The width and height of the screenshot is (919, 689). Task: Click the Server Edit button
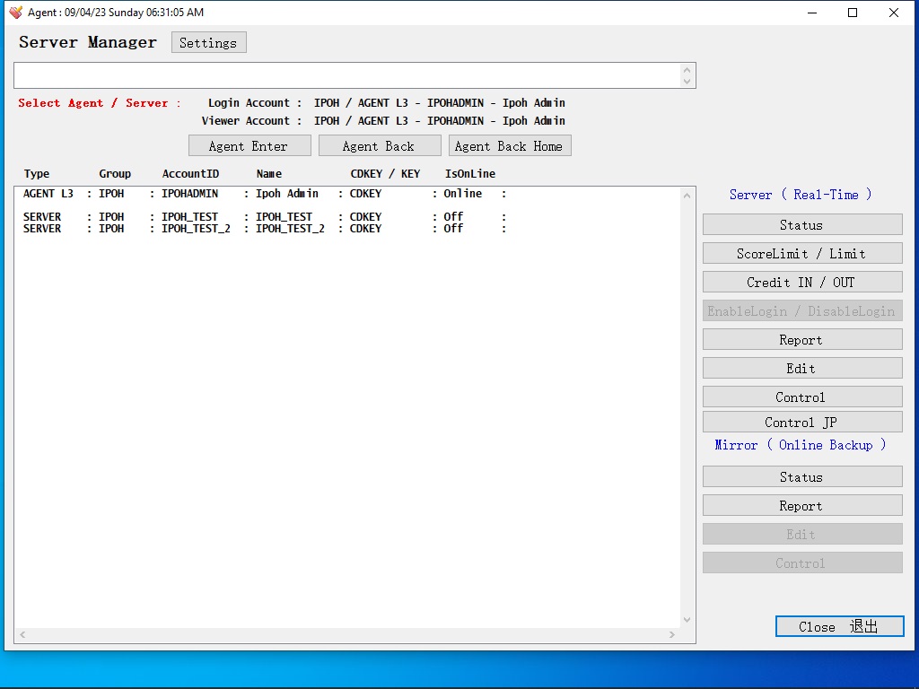tap(801, 369)
